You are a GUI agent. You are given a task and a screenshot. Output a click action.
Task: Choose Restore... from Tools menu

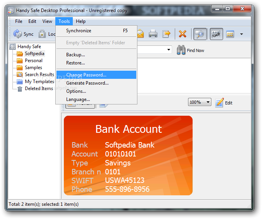coord(97,63)
